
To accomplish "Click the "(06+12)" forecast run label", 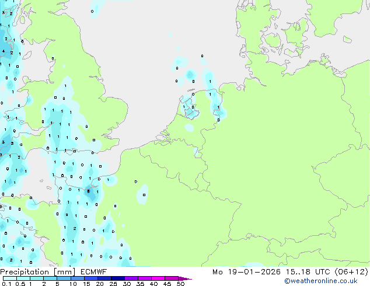I will [x=351, y=272].
